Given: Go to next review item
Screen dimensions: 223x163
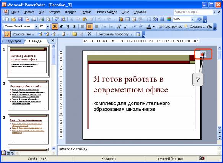Looking at the screenshot, I should pos(47,34).
